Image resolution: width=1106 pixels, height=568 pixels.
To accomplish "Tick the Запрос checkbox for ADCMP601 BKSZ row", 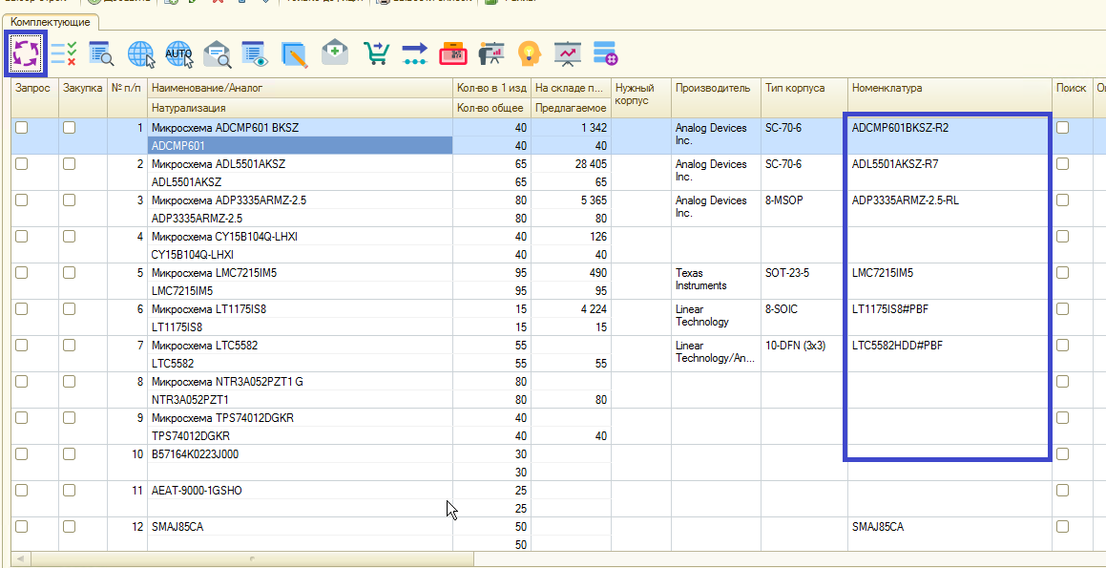I will point(22,128).
